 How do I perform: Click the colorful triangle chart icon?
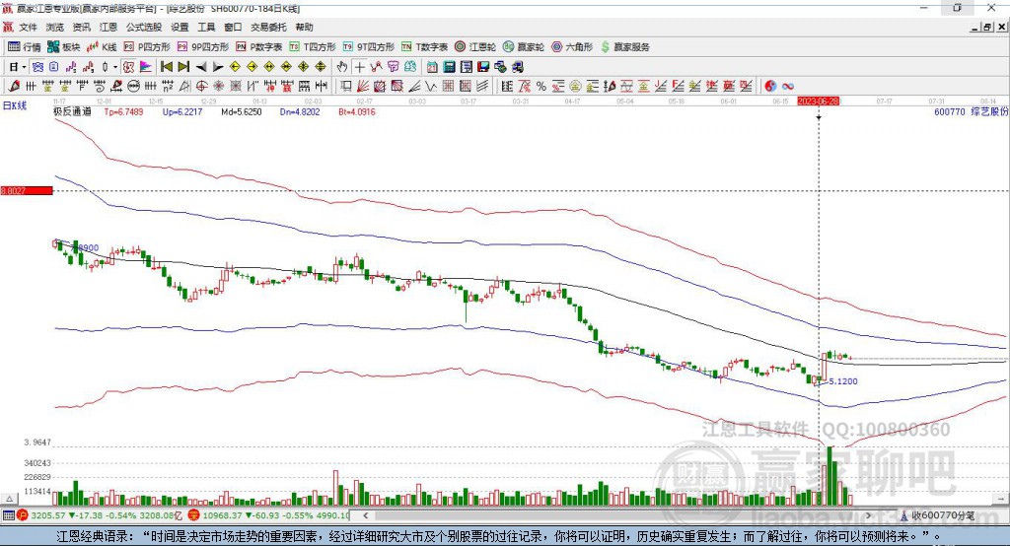(146, 67)
